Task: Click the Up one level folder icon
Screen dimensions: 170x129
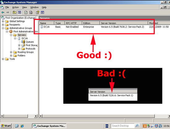Action: click(14, 12)
